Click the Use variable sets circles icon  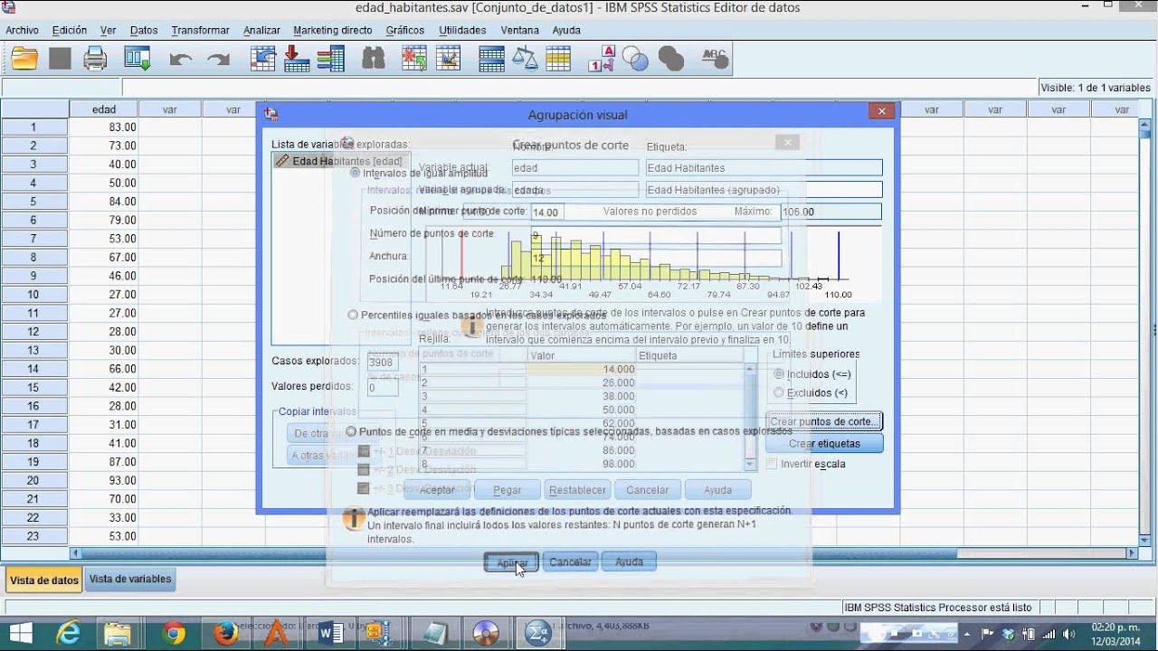636,59
